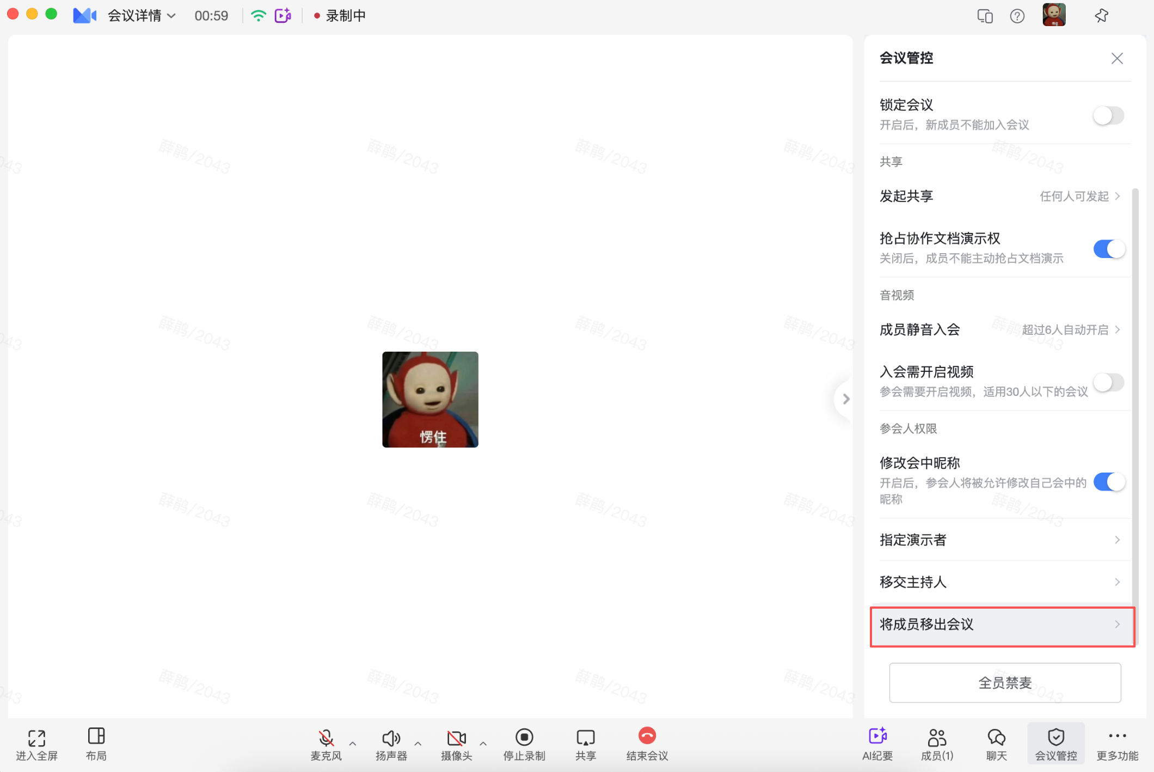Pin the window with the pin icon
This screenshot has height=772, width=1154.
click(x=1102, y=16)
